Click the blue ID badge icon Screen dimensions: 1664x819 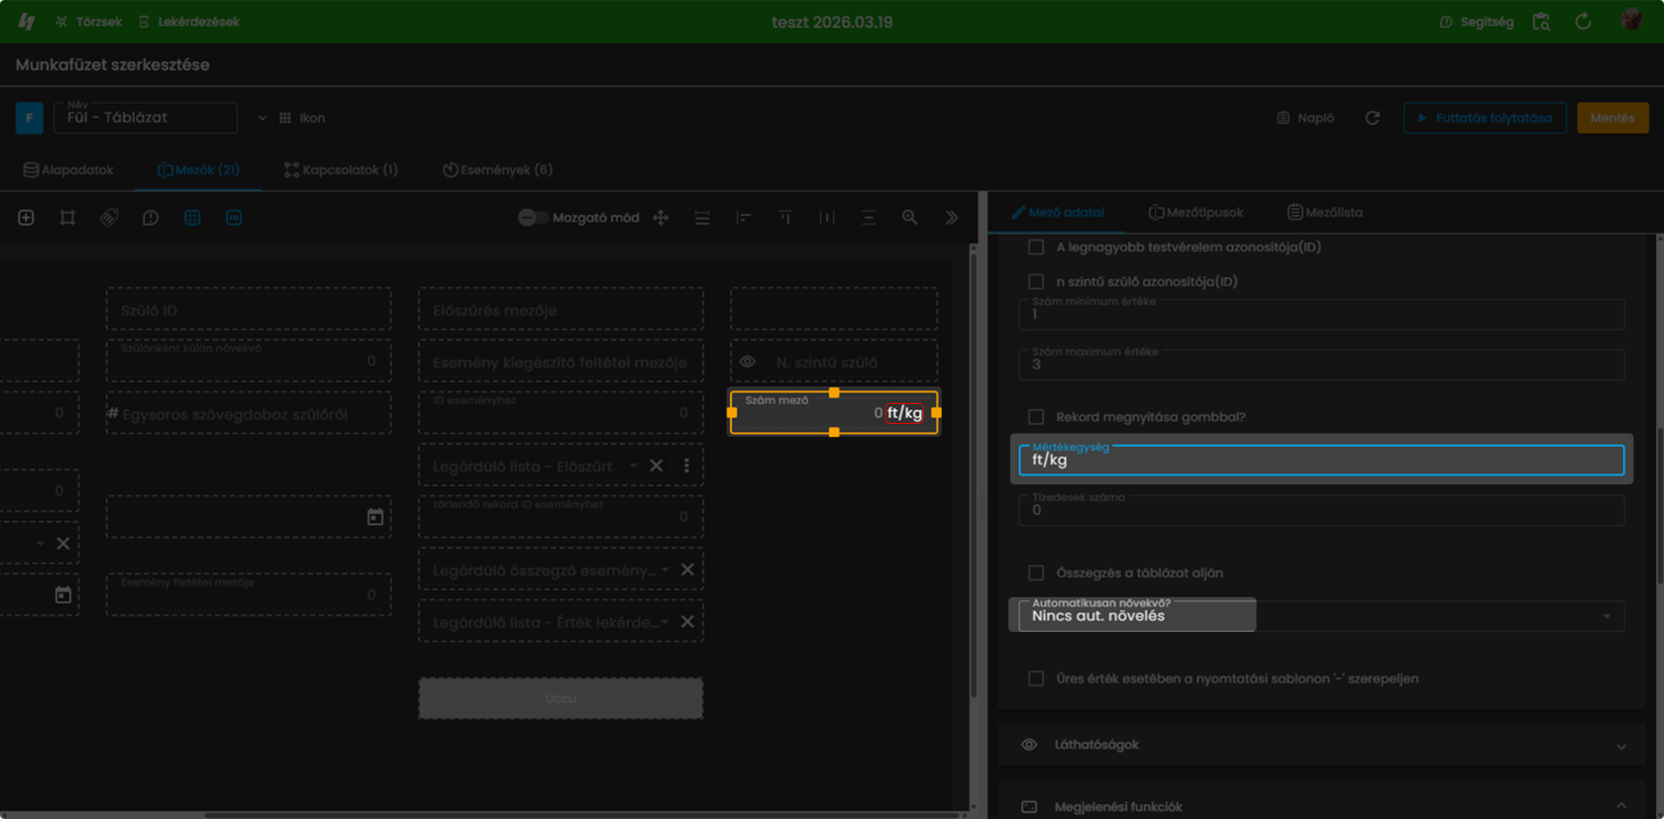click(234, 218)
